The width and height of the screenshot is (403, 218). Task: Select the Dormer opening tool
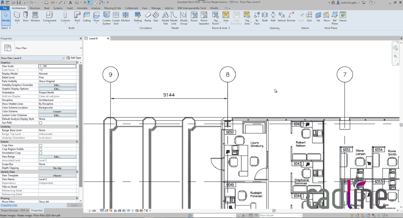[291, 17]
